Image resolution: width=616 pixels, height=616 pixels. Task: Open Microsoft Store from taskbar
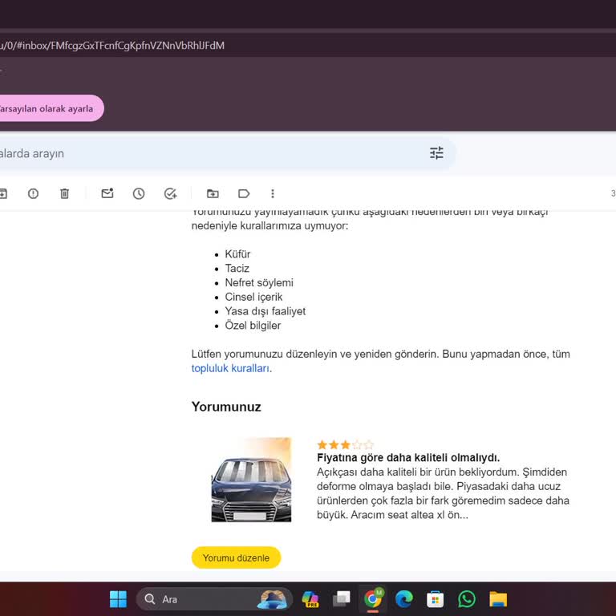[x=436, y=599]
